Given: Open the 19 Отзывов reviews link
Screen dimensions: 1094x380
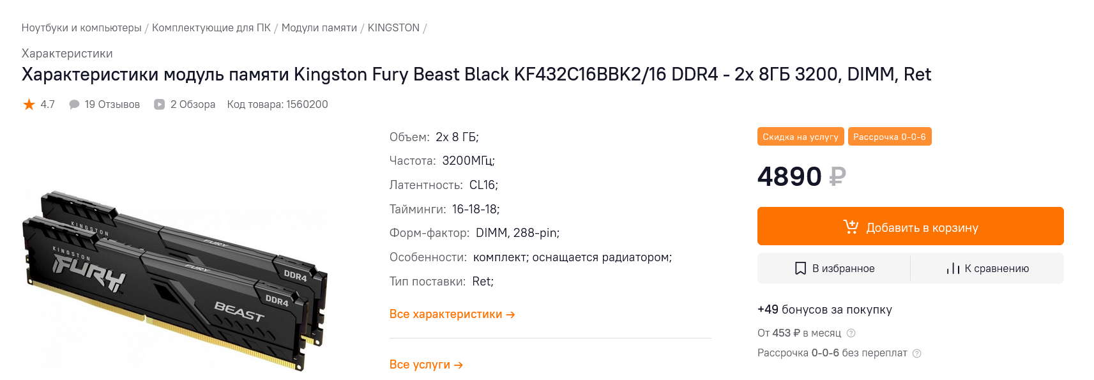Looking at the screenshot, I should (112, 105).
